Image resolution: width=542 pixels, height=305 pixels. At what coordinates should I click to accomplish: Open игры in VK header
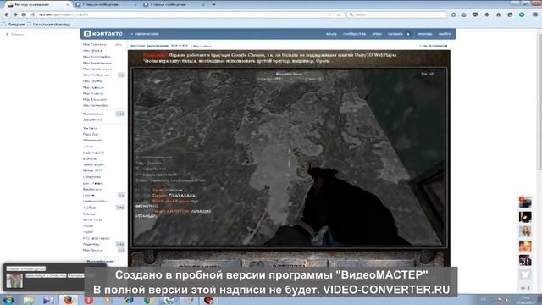(377, 34)
